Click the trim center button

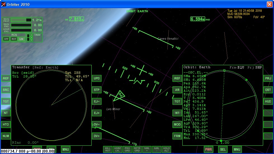point(31,37)
